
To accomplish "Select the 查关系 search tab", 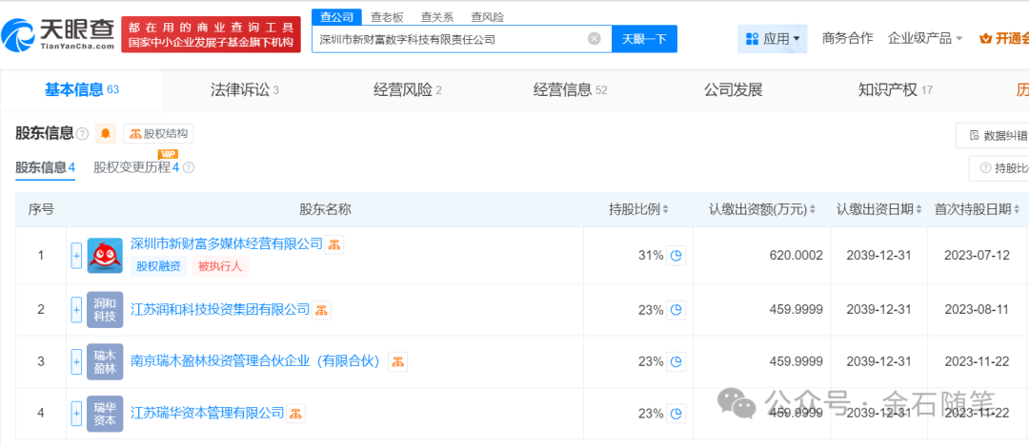I will [x=437, y=17].
